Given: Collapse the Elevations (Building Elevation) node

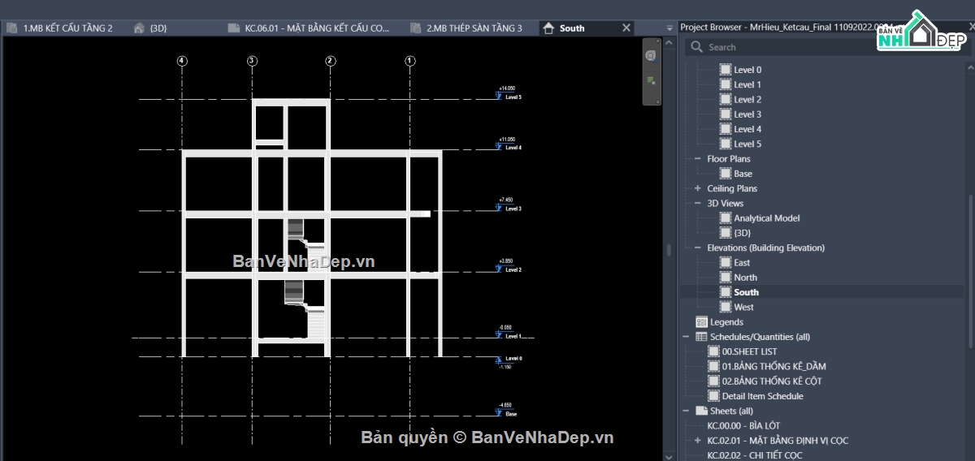Looking at the screenshot, I should point(698,248).
